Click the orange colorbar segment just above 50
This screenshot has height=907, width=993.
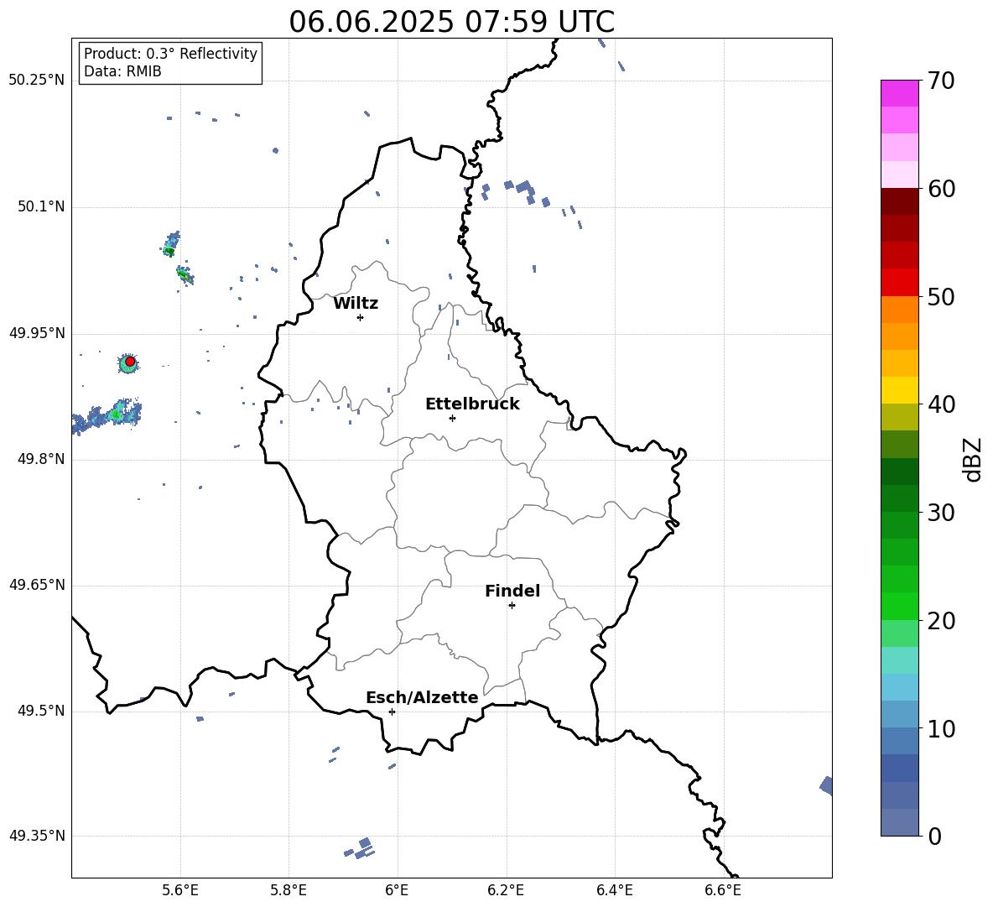[x=899, y=310]
